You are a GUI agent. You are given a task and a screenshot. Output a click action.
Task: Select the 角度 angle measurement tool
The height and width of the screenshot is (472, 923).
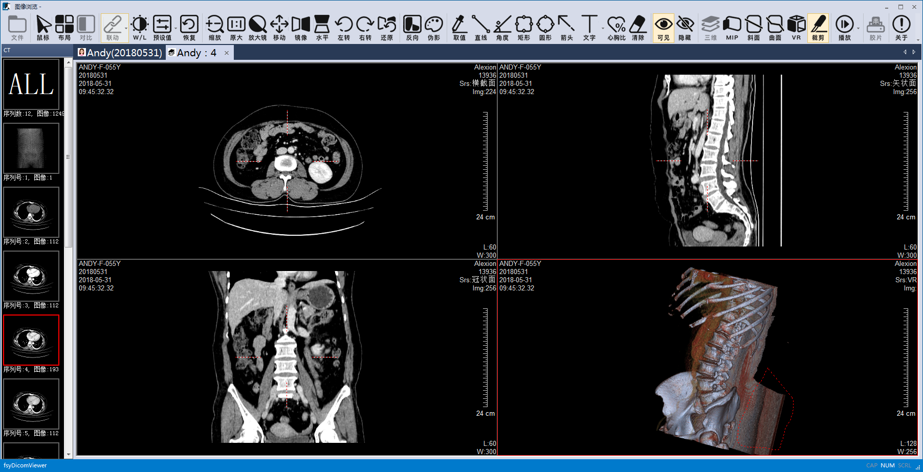(x=502, y=28)
